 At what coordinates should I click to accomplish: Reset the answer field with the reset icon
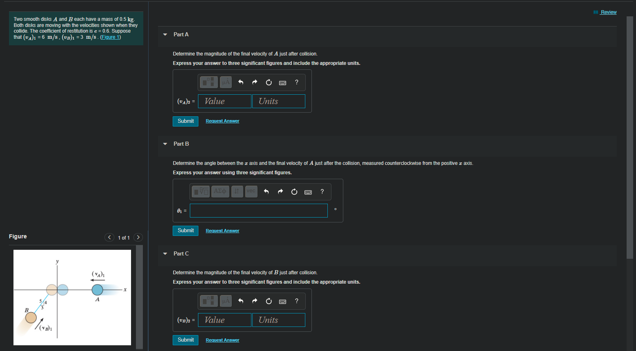pos(269,82)
